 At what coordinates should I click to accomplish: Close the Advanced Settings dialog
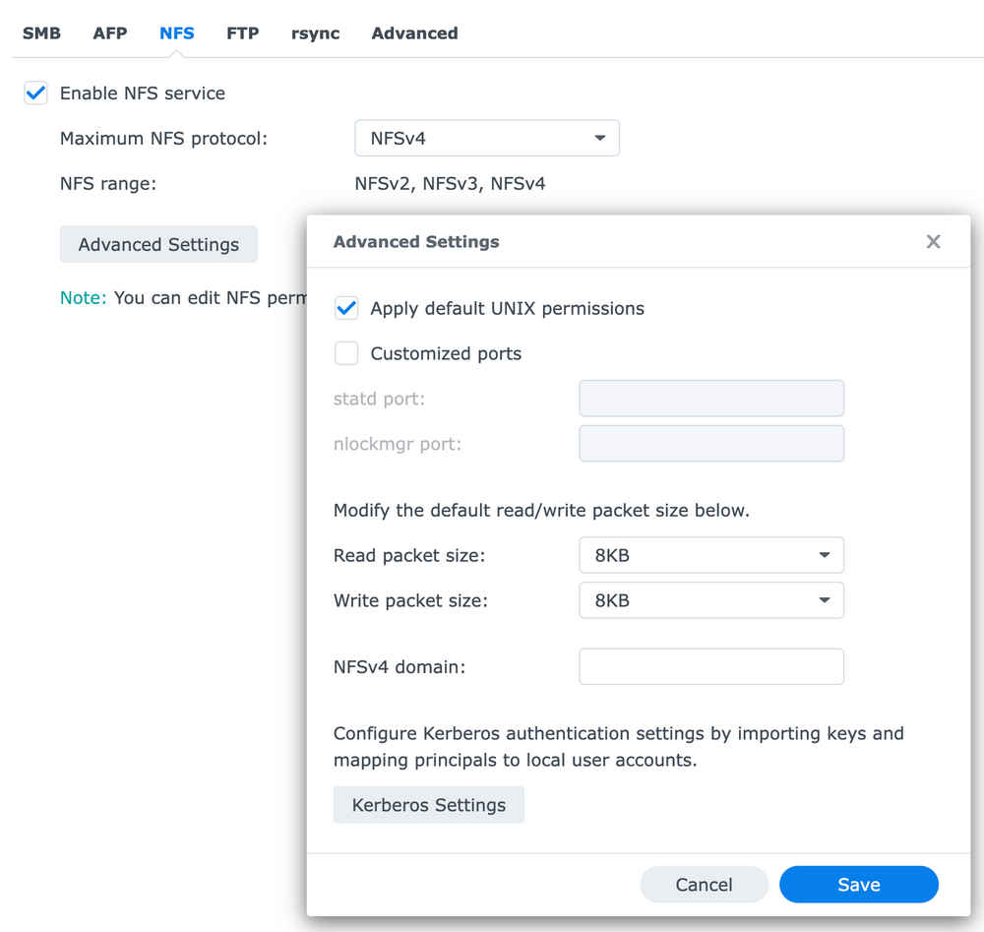[933, 241]
